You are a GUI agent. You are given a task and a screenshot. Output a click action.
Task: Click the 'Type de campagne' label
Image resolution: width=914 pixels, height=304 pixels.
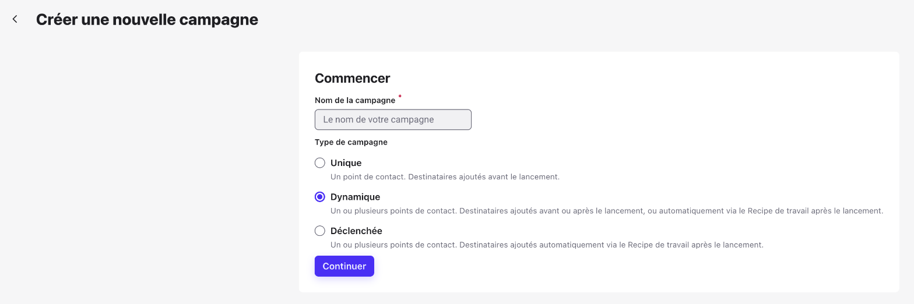(351, 142)
